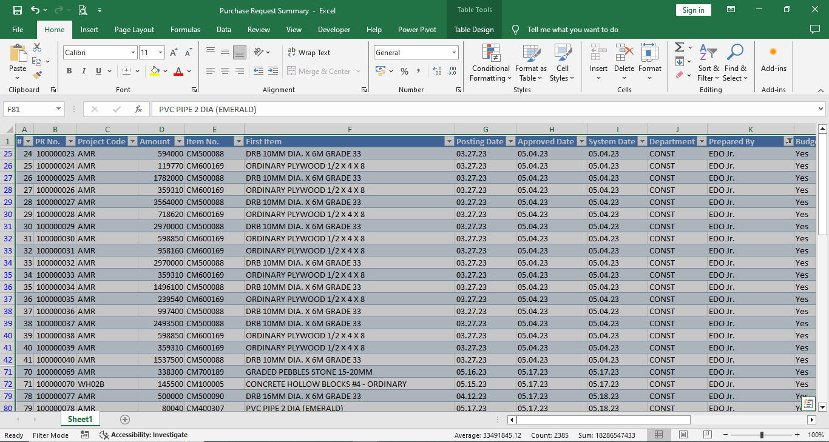The image size is (829, 442).
Task: Open the Department column filter dropdown
Action: (x=702, y=141)
